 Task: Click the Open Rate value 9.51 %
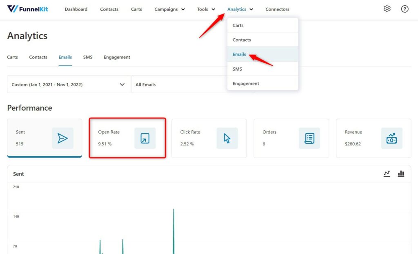click(x=105, y=144)
